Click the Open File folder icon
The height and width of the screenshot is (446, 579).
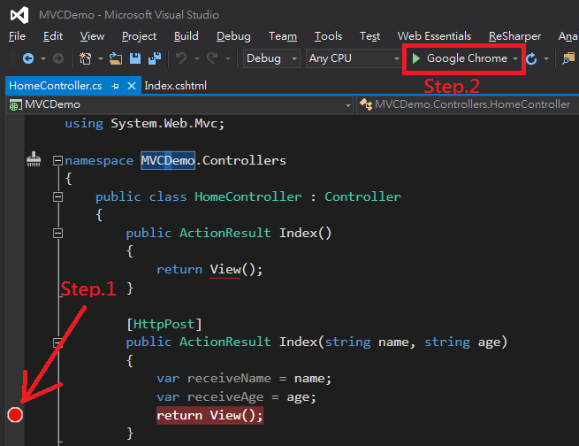116,58
